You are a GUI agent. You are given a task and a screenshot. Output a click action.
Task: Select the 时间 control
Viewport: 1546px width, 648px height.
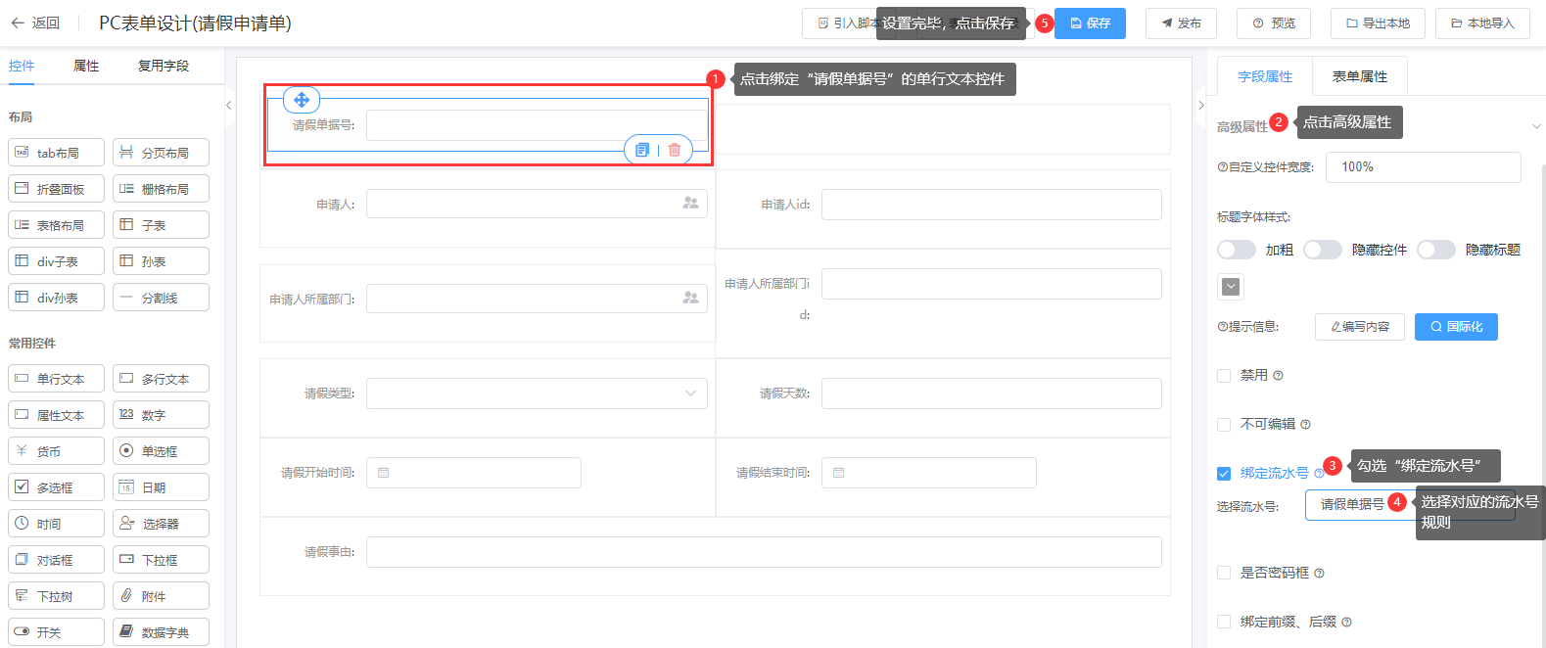click(56, 524)
